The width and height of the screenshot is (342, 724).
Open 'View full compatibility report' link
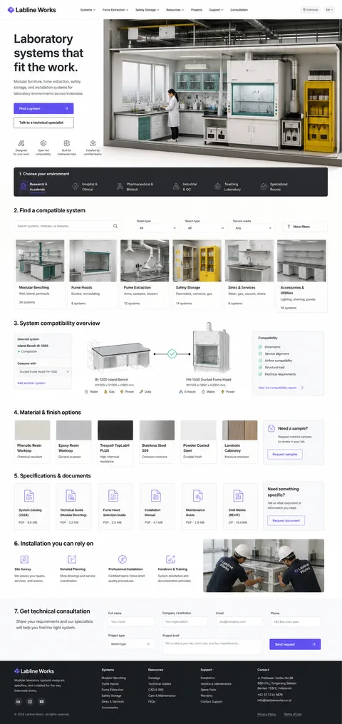(281, 388)
